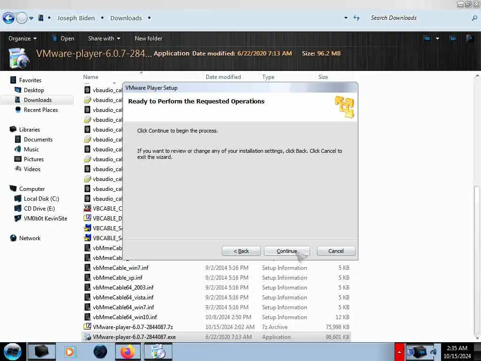Open recent locations history dropdown arrow
Screen dimensions: 481x361
pos(31,18)
